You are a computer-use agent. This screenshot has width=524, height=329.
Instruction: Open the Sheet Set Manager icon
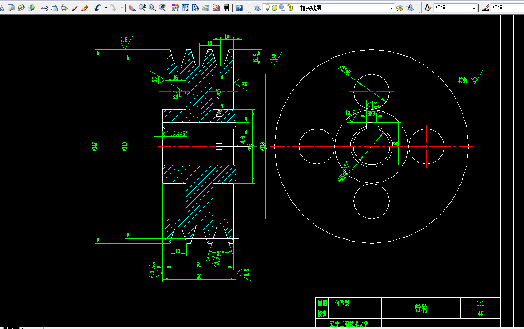[x=206, y=8]
